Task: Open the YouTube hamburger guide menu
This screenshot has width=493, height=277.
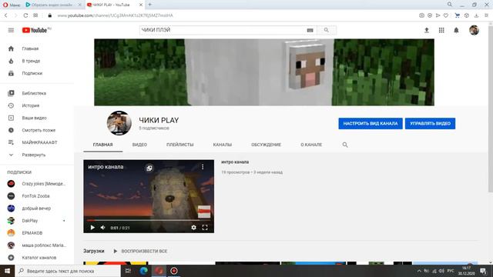Action: pos(11,30)
